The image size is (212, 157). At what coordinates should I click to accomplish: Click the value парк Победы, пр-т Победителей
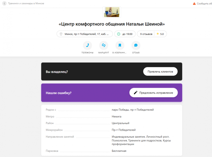[x=133, y=110]
